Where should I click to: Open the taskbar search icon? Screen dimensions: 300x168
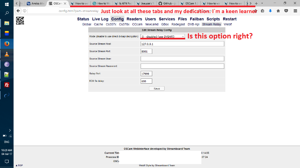(7, 13)
